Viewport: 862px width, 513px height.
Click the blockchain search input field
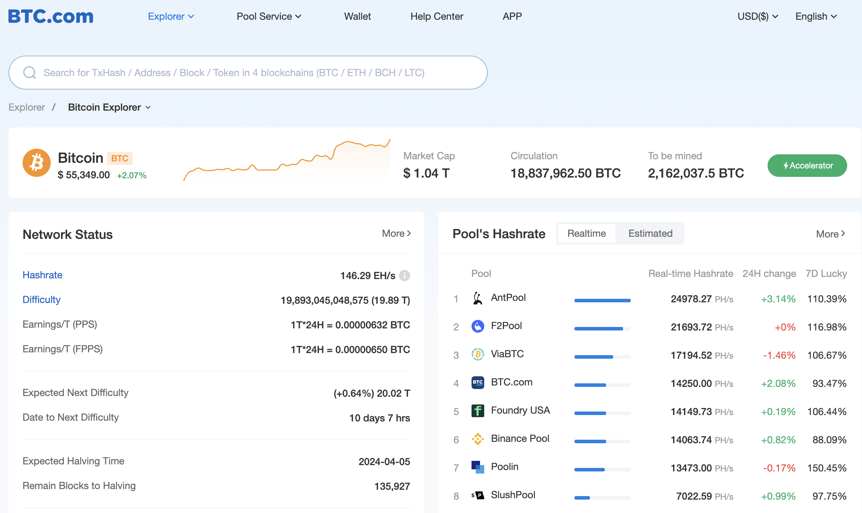(x=248, y=73)
